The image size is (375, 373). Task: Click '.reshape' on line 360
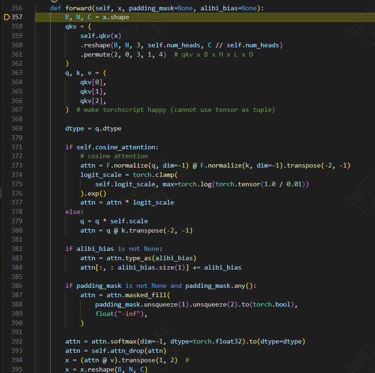[95, 45]
